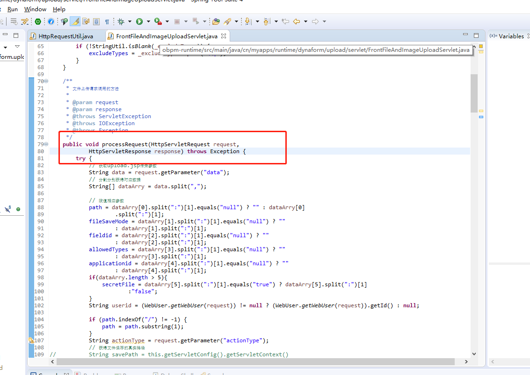Click the green Spring Boot power icon
Screen dimensions: 530x375
click(x=38, y=21)
